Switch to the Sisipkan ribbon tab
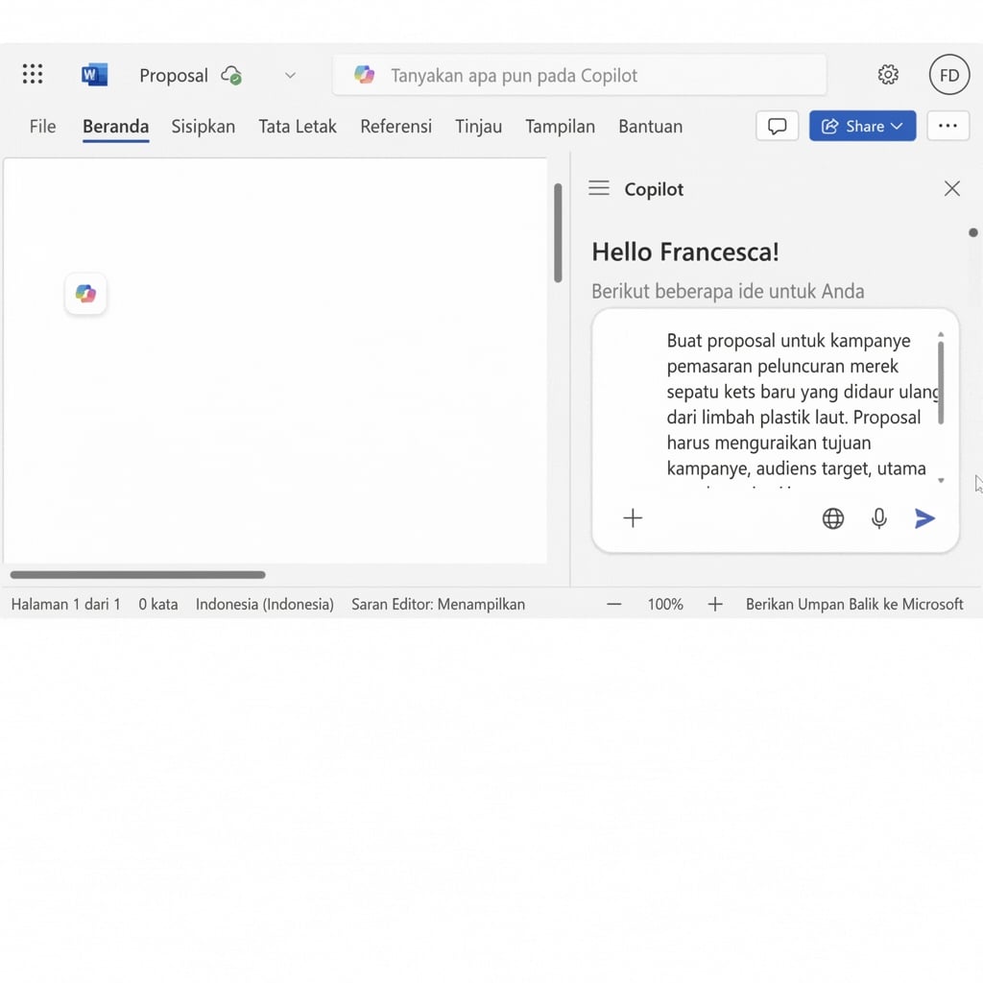Viewport: 983px width, 983px height. [203, 126]
